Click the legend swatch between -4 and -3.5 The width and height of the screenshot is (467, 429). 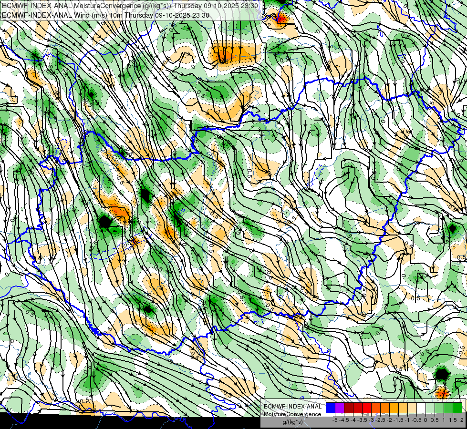pyautogui.click(x=358, y=408)
